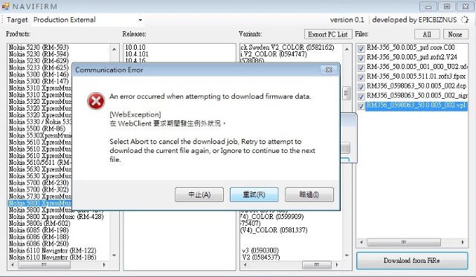
Task: Click the red error icon in dialog
Action: 96,101
